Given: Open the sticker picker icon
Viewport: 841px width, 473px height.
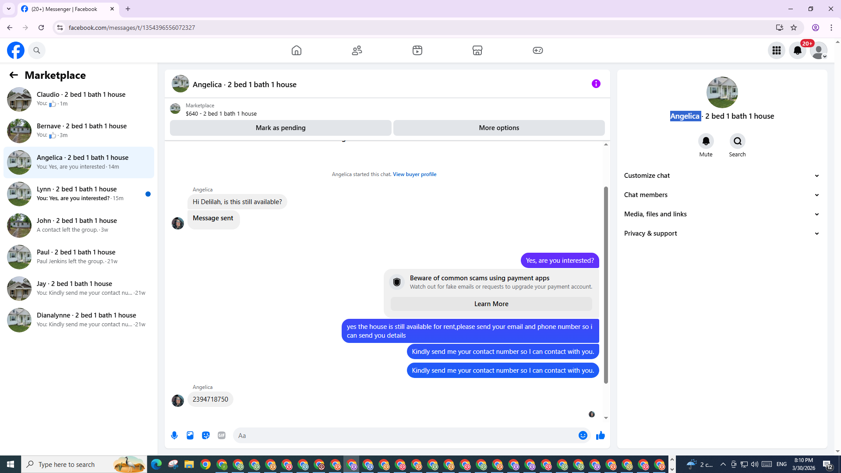Looking at the screenshot, I should pos(206,435).
